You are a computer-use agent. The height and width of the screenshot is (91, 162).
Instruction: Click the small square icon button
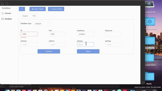(22, 9)
